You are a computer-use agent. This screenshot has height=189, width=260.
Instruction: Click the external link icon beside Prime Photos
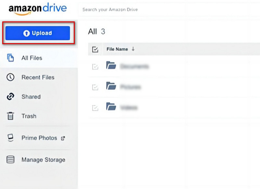coord(63,138)
